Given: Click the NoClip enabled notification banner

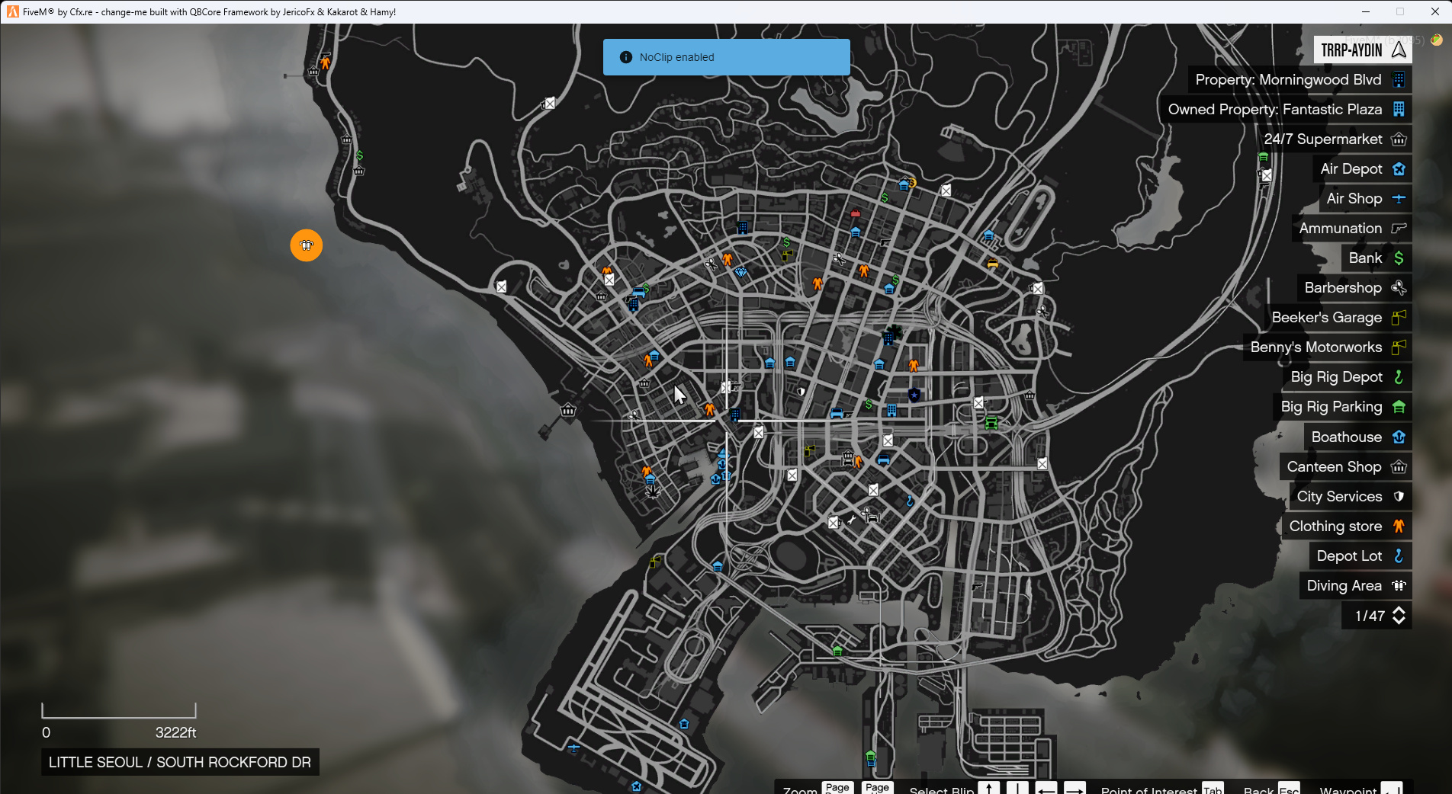Looking at the screenshot, I should coord(726,57).
